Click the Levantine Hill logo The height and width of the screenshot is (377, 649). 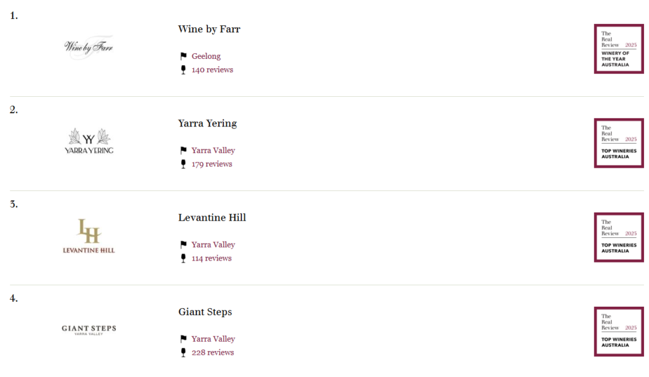pos(89,236)
